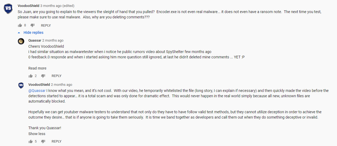This screenshot has width=337, height=146.
Task: Reply to VoodooShield's last comment
Action: coord(56,141)
